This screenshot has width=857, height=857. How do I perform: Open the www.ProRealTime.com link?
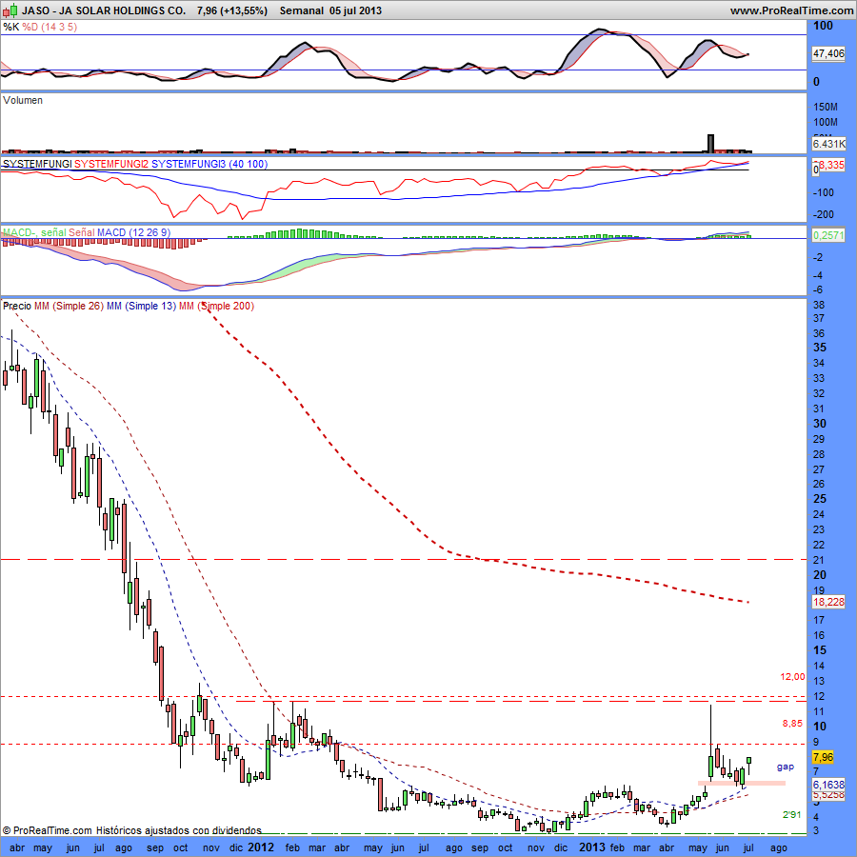click(791, 10)
